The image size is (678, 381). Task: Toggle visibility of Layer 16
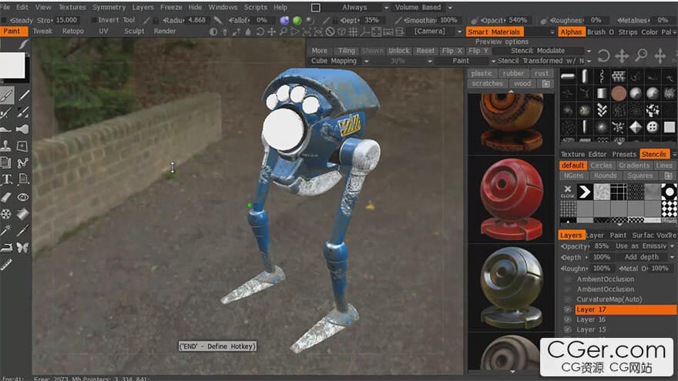[x=568, y=319]
